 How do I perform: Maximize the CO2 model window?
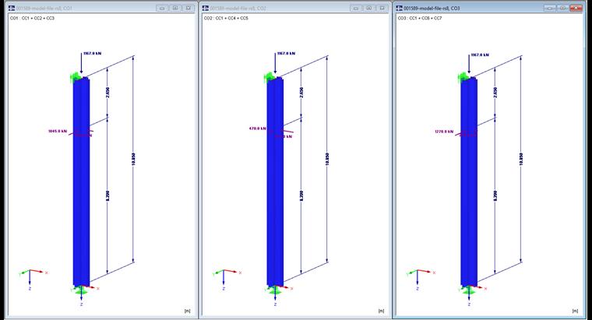(x=369, y=8)
